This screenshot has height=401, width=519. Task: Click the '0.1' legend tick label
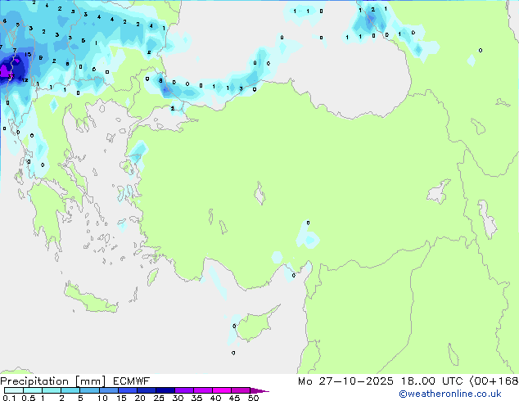[9, 398]
